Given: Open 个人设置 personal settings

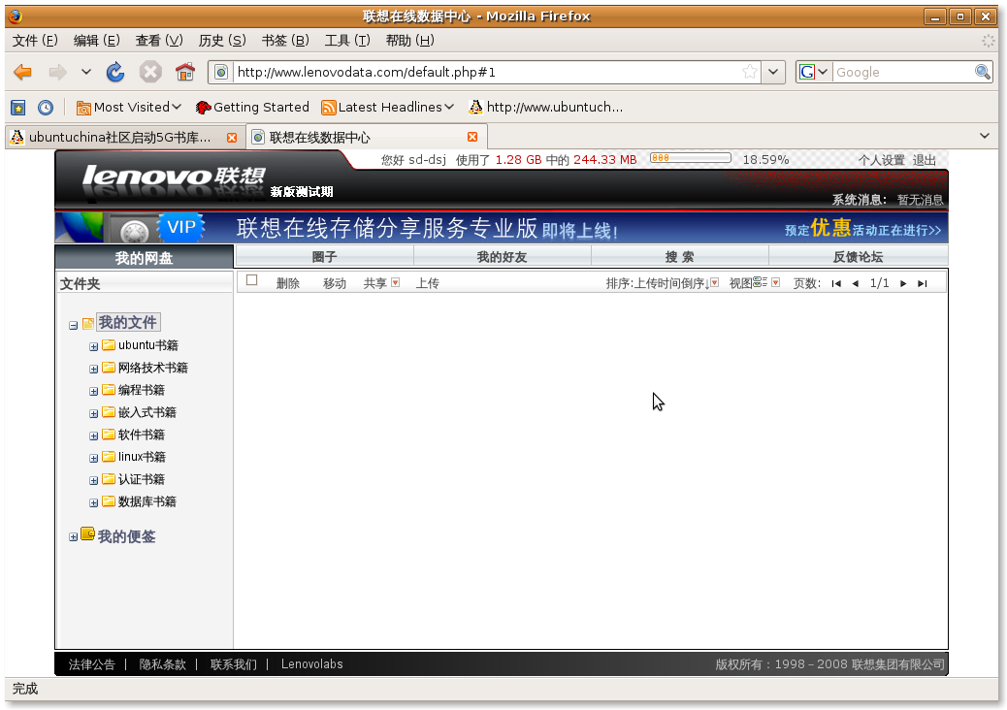Looking at the screenshot, I should (x=881, y=160).
